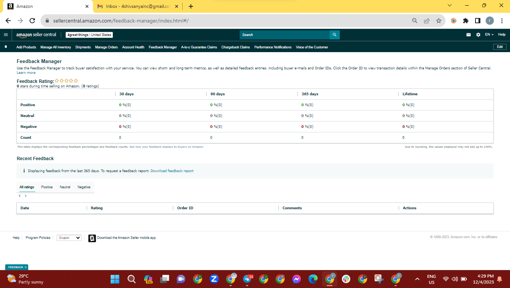This screenshot has width=510, height=288.
Task: Open the Windows notification bell
Action: [x=499, y=279]
